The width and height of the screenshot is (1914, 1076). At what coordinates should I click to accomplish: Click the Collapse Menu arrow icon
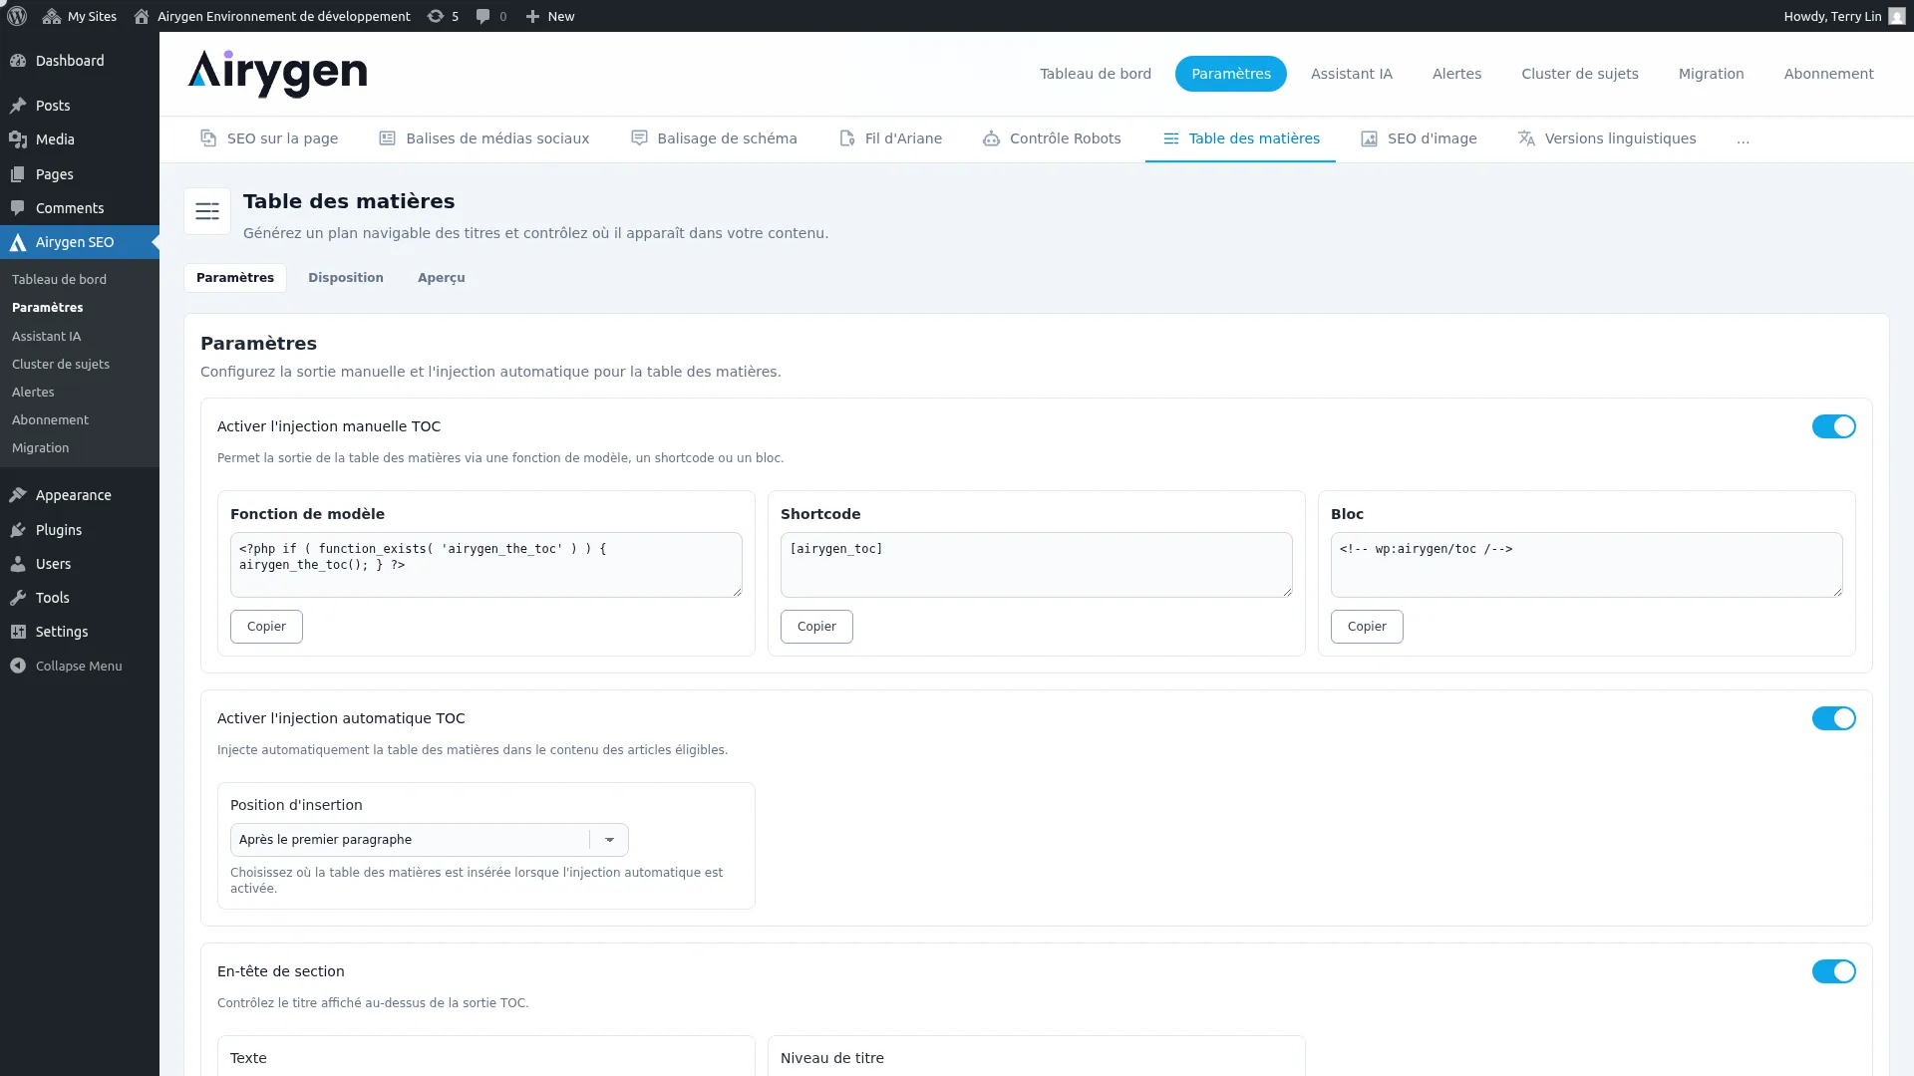(18, 666)
